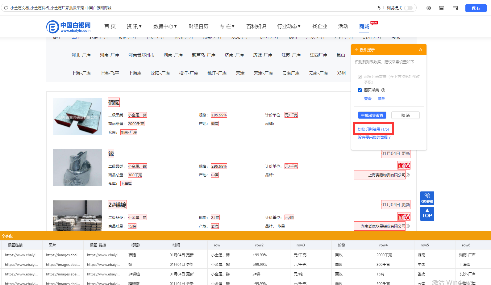Click the 碲锭 product thumbnail image
Viewport: 491px width, 285px height.
click(77, 116)
